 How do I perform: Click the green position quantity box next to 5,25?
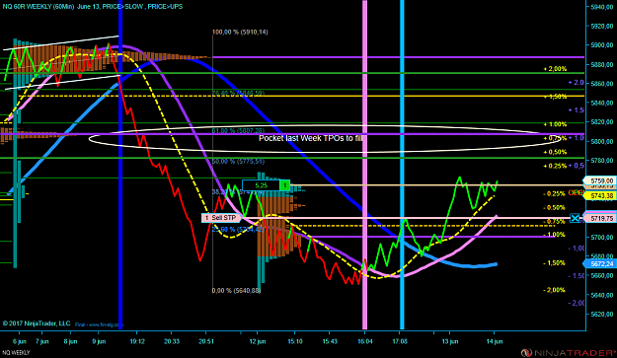(x=285, y=185)
